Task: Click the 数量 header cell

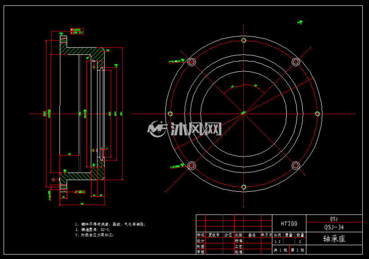Action: (x=300, y=235)
